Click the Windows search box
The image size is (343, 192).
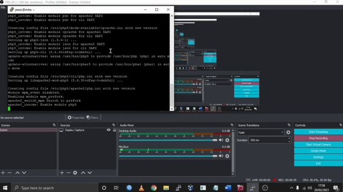(x=54, y=188)
